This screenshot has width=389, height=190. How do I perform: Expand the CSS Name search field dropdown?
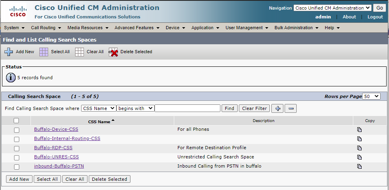pyautogui.click(x=98, y=108)
